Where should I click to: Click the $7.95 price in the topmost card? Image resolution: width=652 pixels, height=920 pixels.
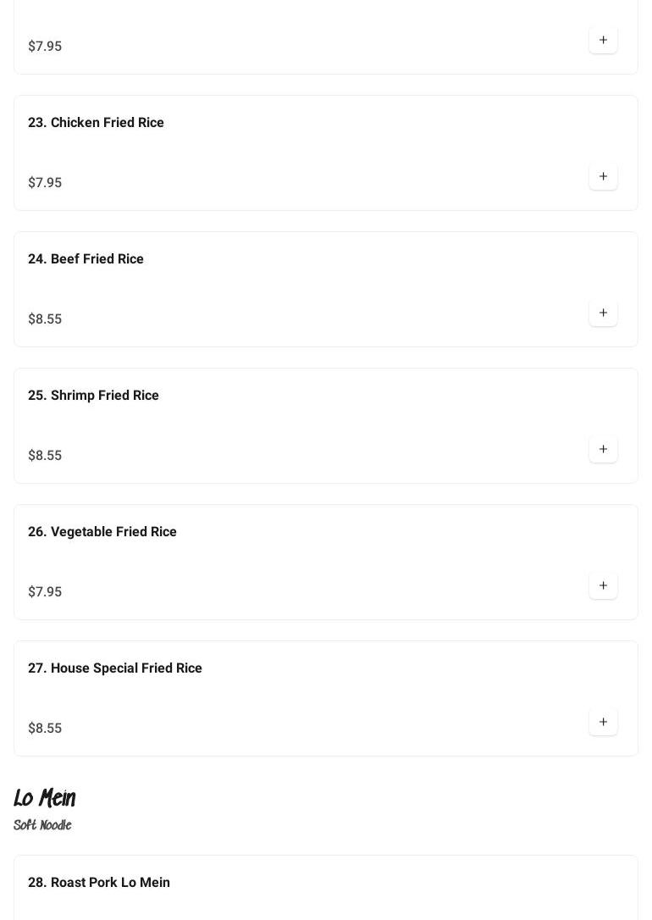coord(45,47)
